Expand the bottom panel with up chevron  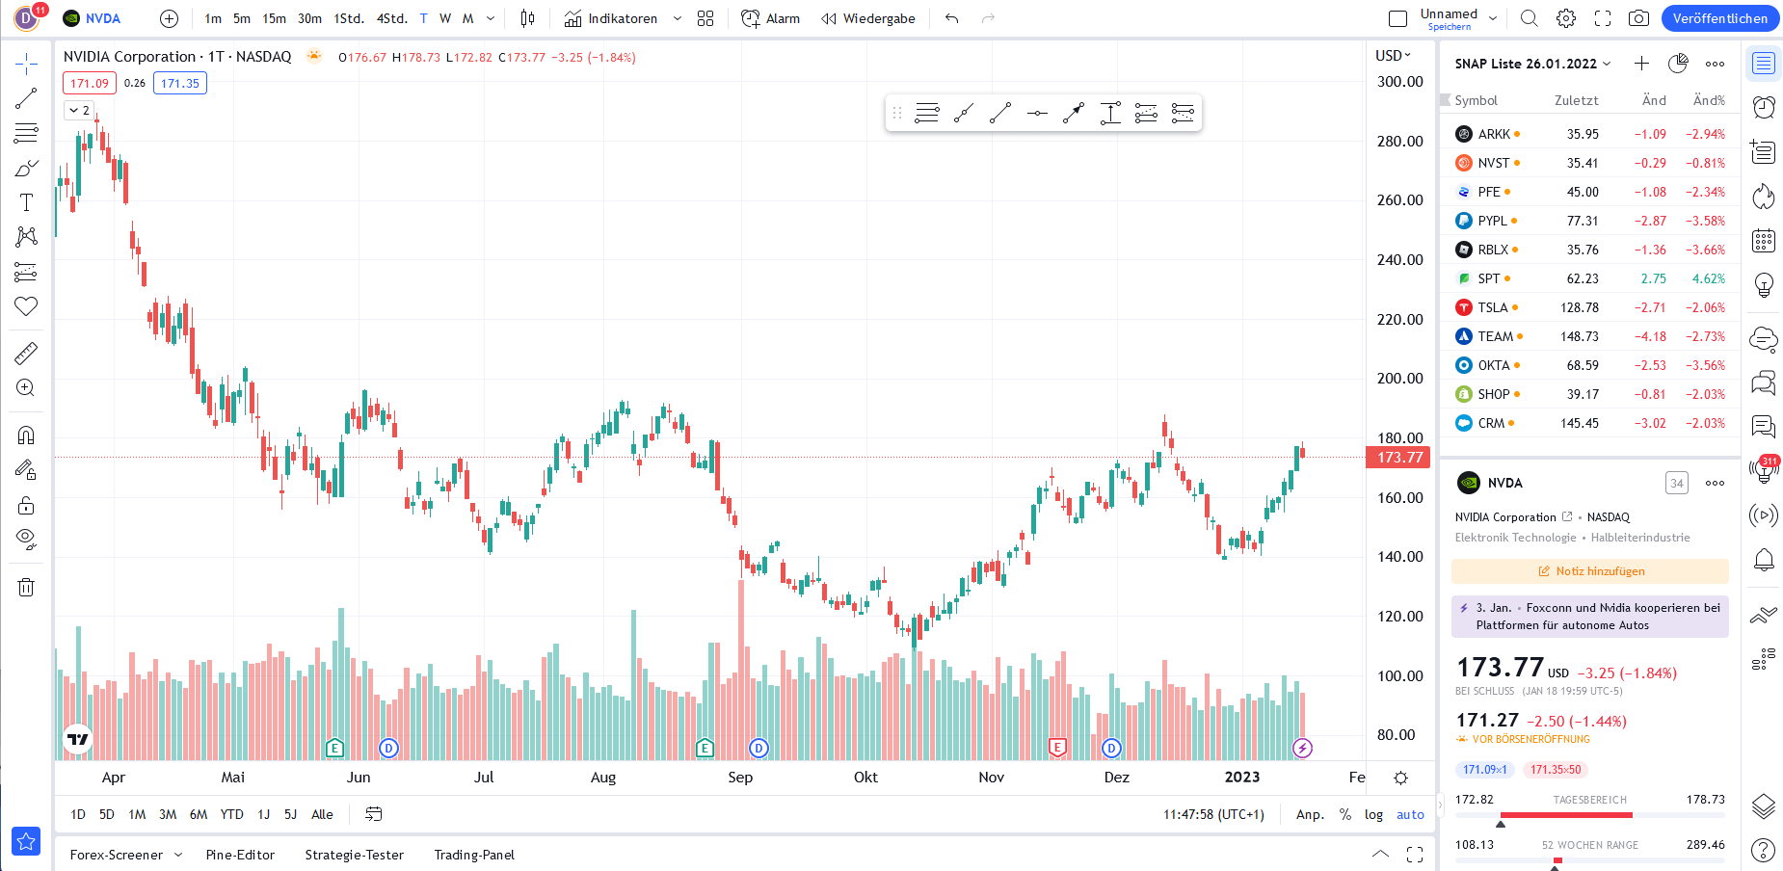pyautogui.click(x=1380, y=854)
